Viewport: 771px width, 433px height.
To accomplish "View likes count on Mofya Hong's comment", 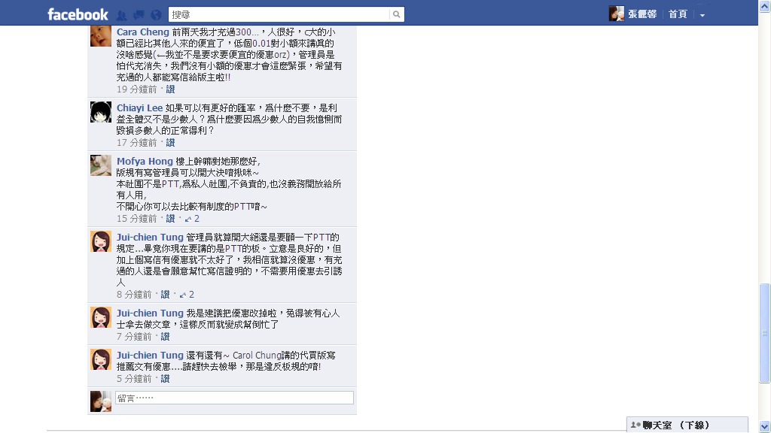I will (x=192, y=219).
